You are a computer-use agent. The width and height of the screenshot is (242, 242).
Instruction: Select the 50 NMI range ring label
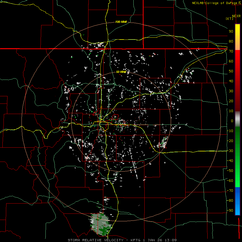pyautogui.click(x=121, y=72)
